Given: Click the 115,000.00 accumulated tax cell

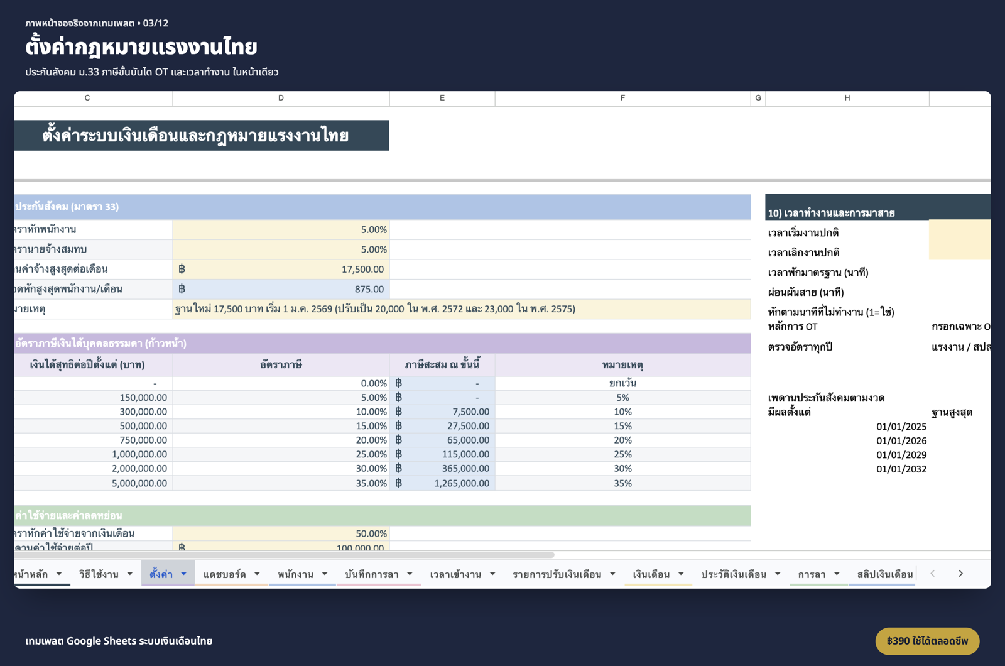Looking at the screenshot, I should 442,454.
